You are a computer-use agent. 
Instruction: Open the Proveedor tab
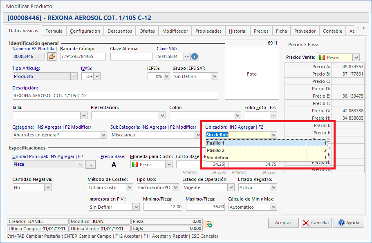[305, 31]
